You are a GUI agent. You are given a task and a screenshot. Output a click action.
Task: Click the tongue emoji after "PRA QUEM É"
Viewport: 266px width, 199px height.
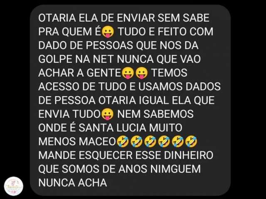(108, 32)
